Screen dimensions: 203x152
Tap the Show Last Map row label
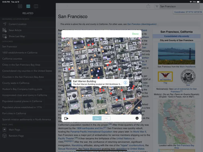[x=17, y=36]
